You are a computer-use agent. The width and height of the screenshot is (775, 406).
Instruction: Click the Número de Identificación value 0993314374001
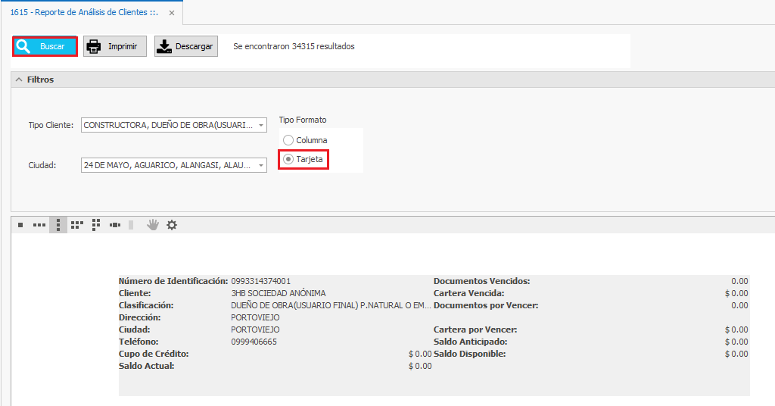coord(261,281)
